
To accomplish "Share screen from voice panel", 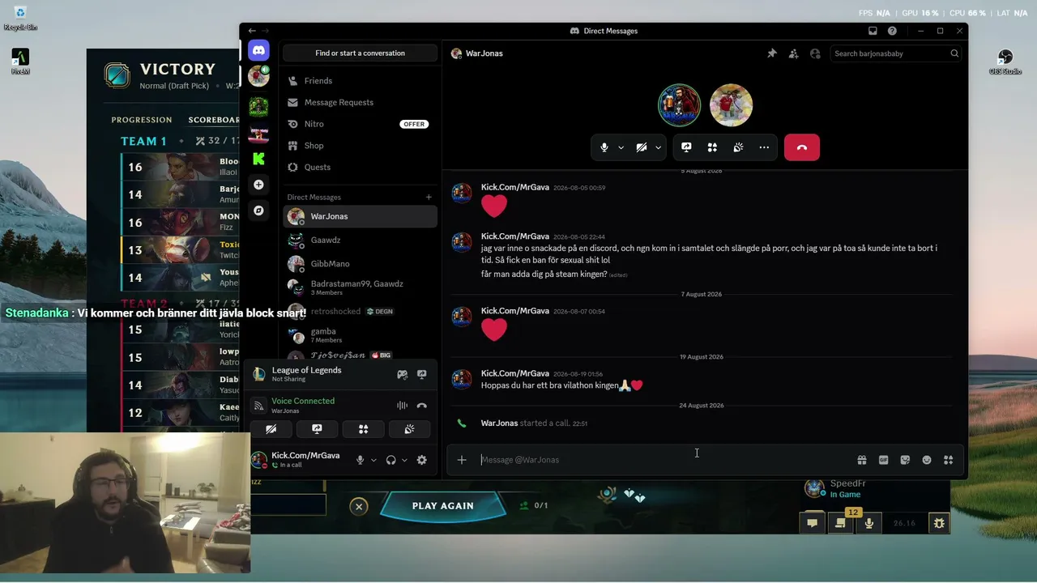I will click(317, 429).
